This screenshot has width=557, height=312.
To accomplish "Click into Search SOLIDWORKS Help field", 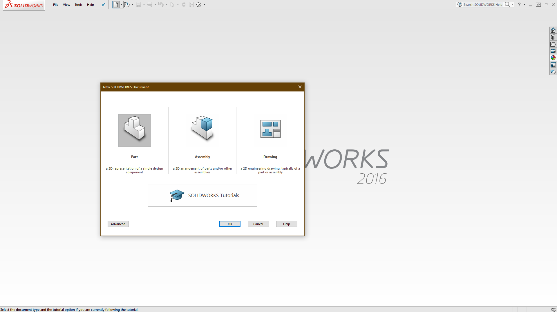I will pyautogui.click(x=483, y=5).
